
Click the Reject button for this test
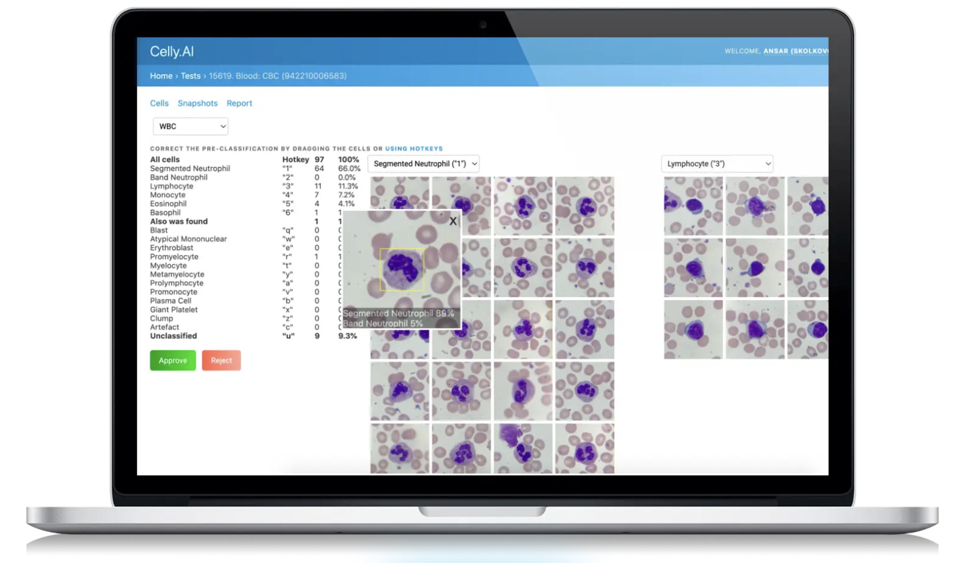click(x=220, y=361)
